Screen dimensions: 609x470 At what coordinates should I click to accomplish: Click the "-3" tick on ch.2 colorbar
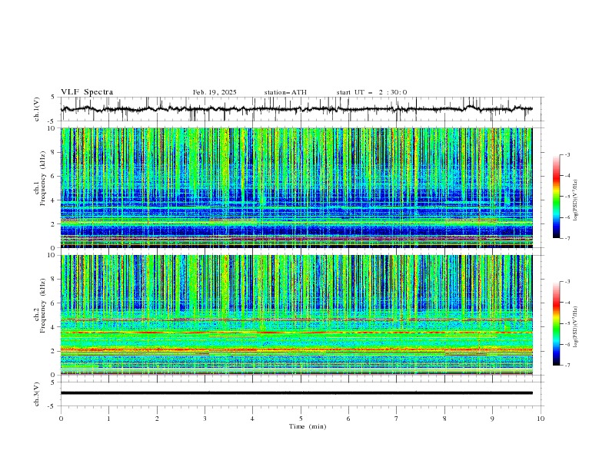[x=567, y=282]
